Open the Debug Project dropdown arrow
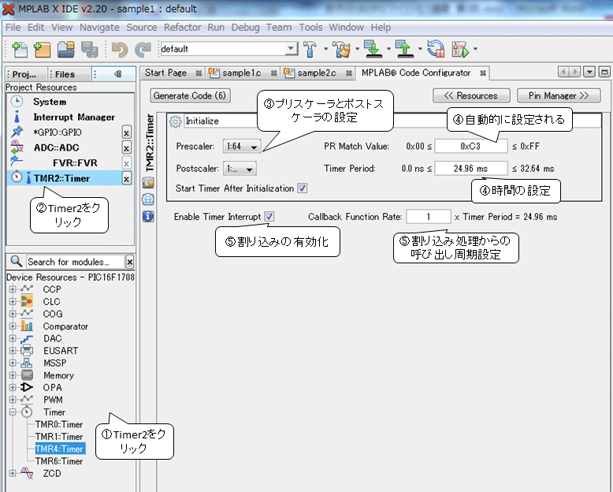This screenshot has height=492, width=613. point(475,49)
